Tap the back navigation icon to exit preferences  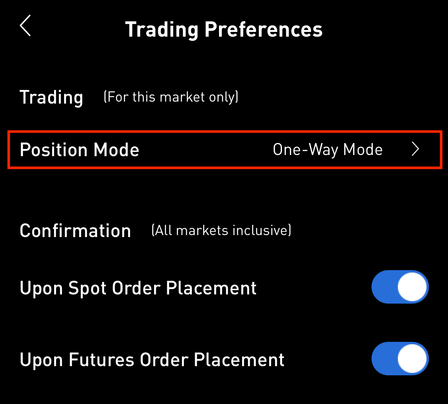click(25, 26)
